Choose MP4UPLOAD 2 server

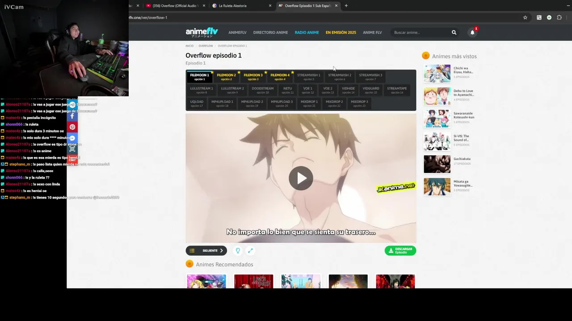coord(252,103)
